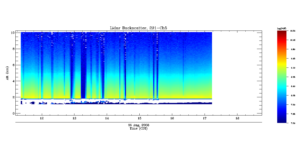
Task: Click the colorbar value 10.50
Action: pyautogui.click(x=293, y=31)
